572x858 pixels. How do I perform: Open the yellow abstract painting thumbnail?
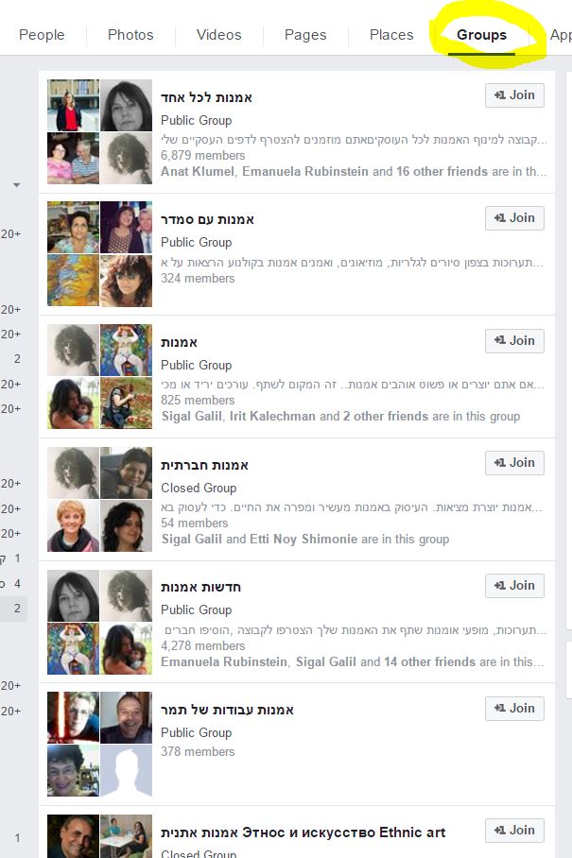(x=74, y=280)
